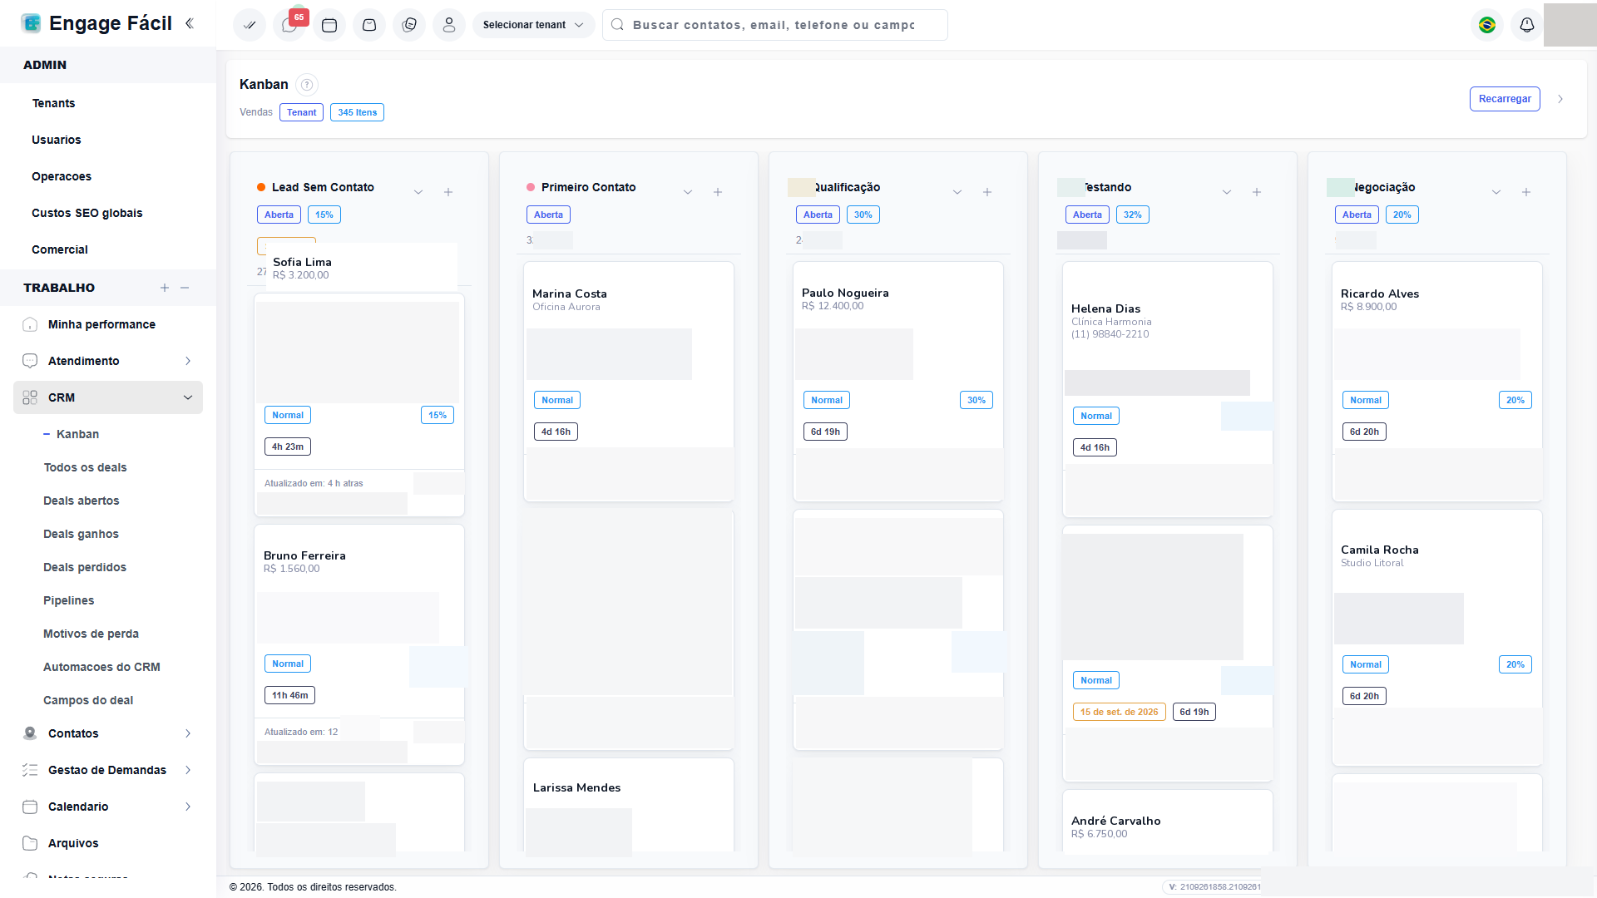This screenshot has height=898, width=1597.
Task: Click the double-checkmark icon in top toolbar
Action: 250,25
